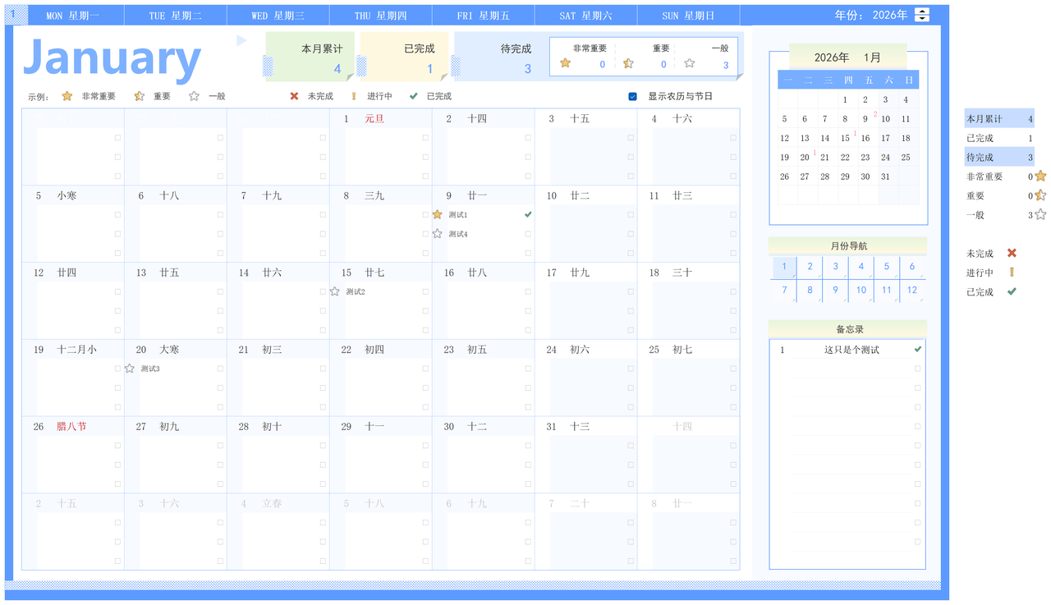Image resolution: width=1051 pixels, height=605 pixels.
Task: Jump to month 7 in navigation grid
Action: click(x=784, y=290)
